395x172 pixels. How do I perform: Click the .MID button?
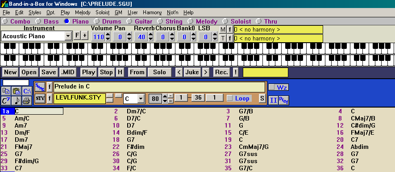pyautogui.click(x=68, y=72)
